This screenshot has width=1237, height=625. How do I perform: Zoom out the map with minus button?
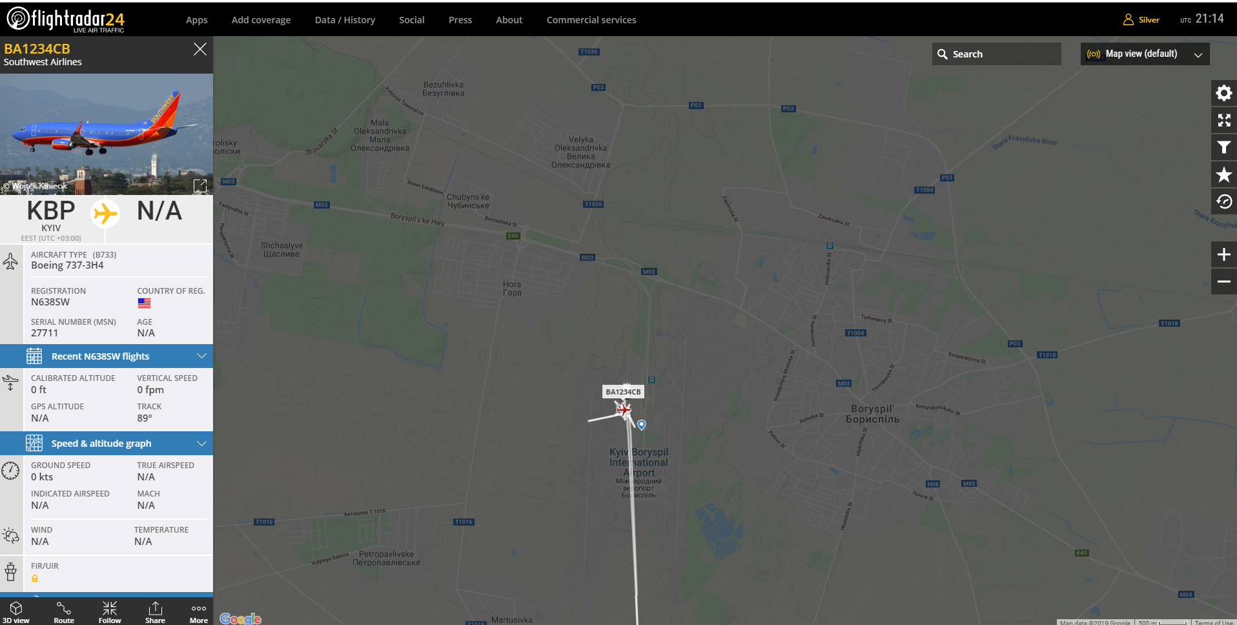pos(1223,282)
